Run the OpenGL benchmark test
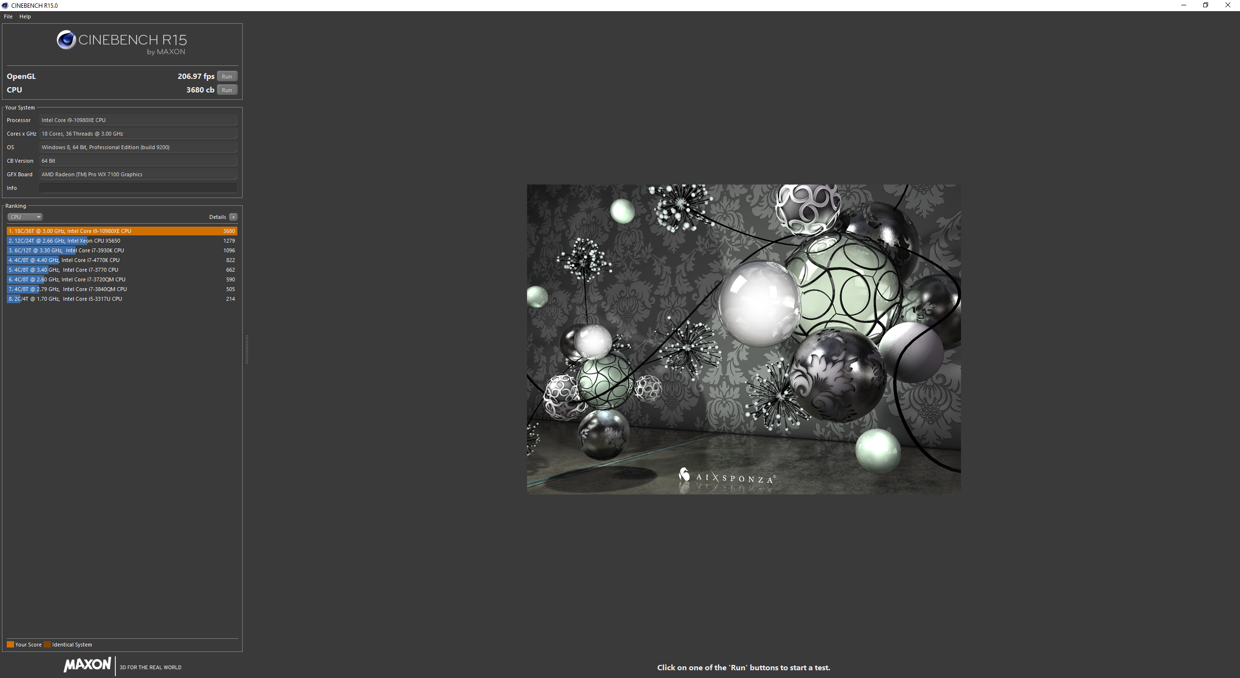This screenshot has height=678, width=1240. point(227,77)
